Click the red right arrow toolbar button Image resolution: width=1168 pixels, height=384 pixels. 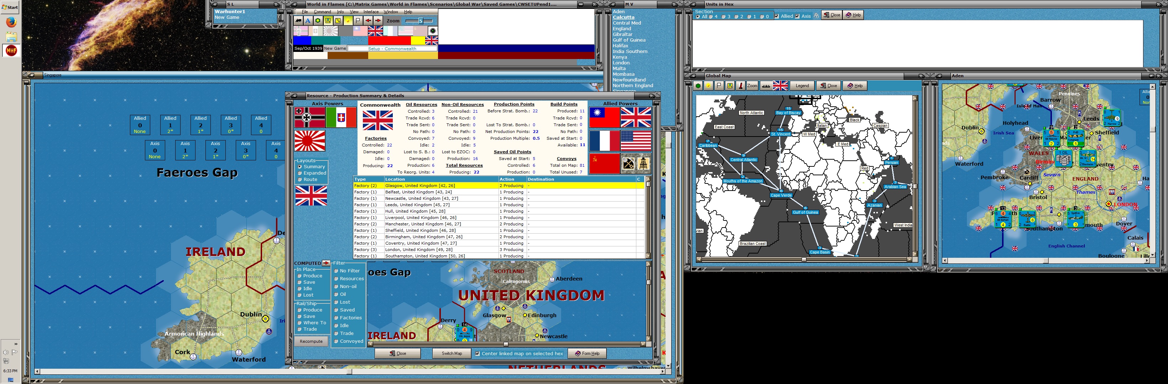coord(378,21)
